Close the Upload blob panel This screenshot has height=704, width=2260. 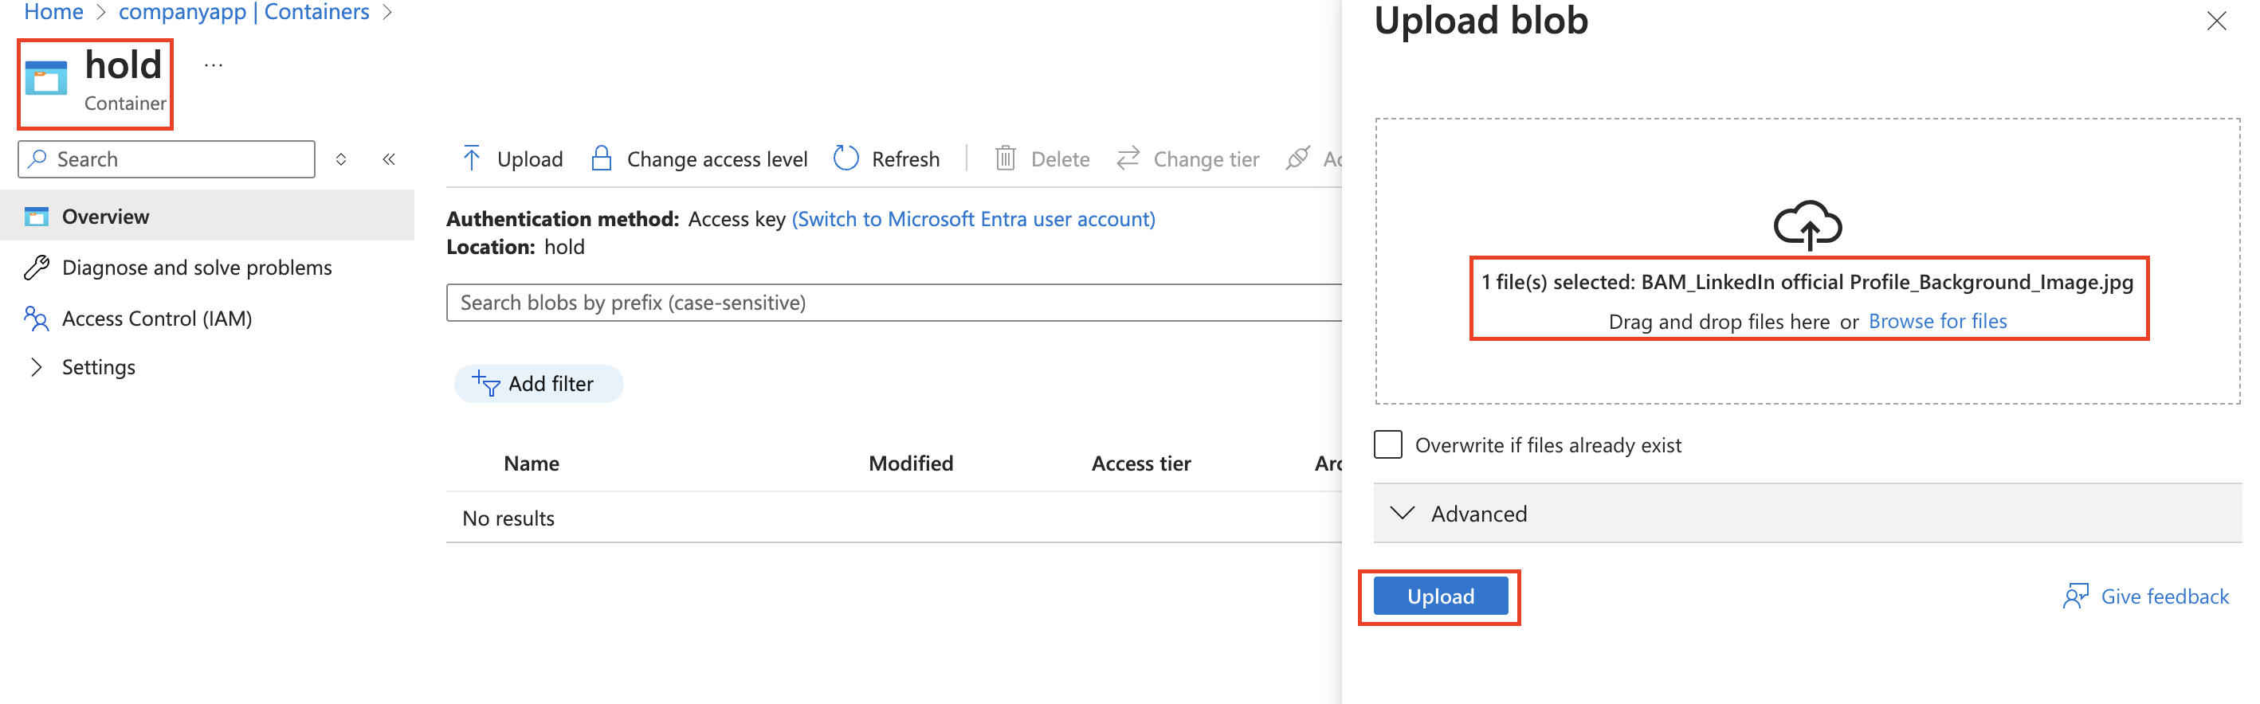click(2216, 21)
